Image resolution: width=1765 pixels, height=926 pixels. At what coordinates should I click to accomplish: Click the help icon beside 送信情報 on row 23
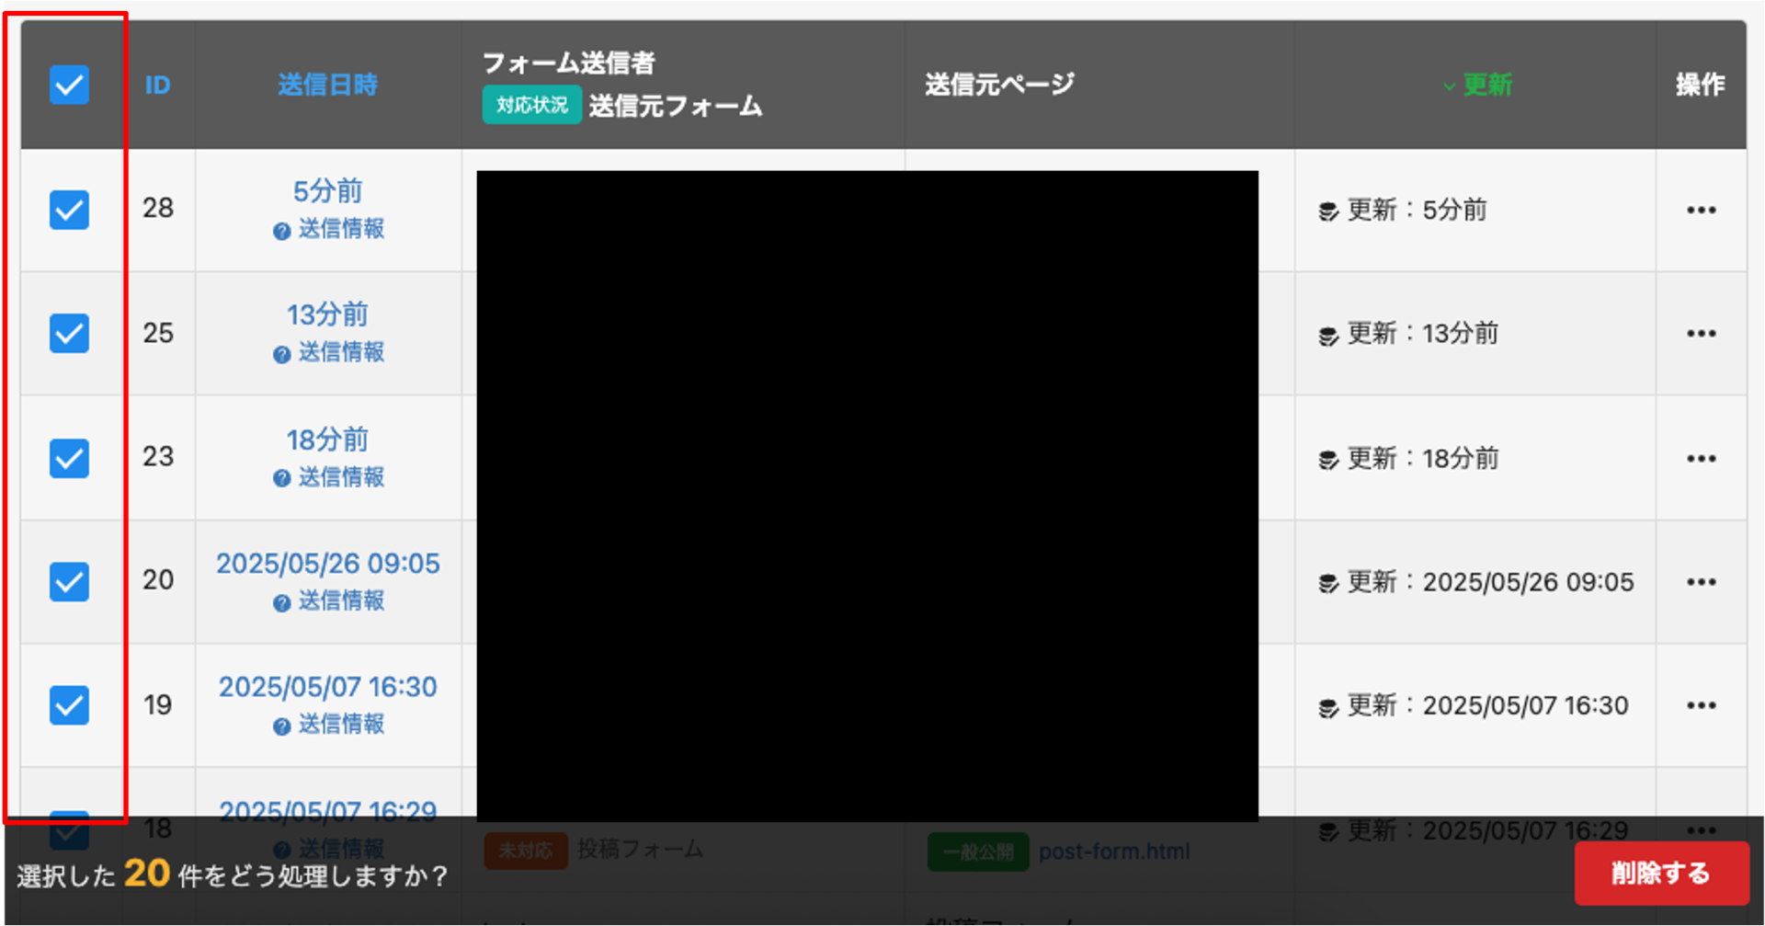(x=280, y=477)
